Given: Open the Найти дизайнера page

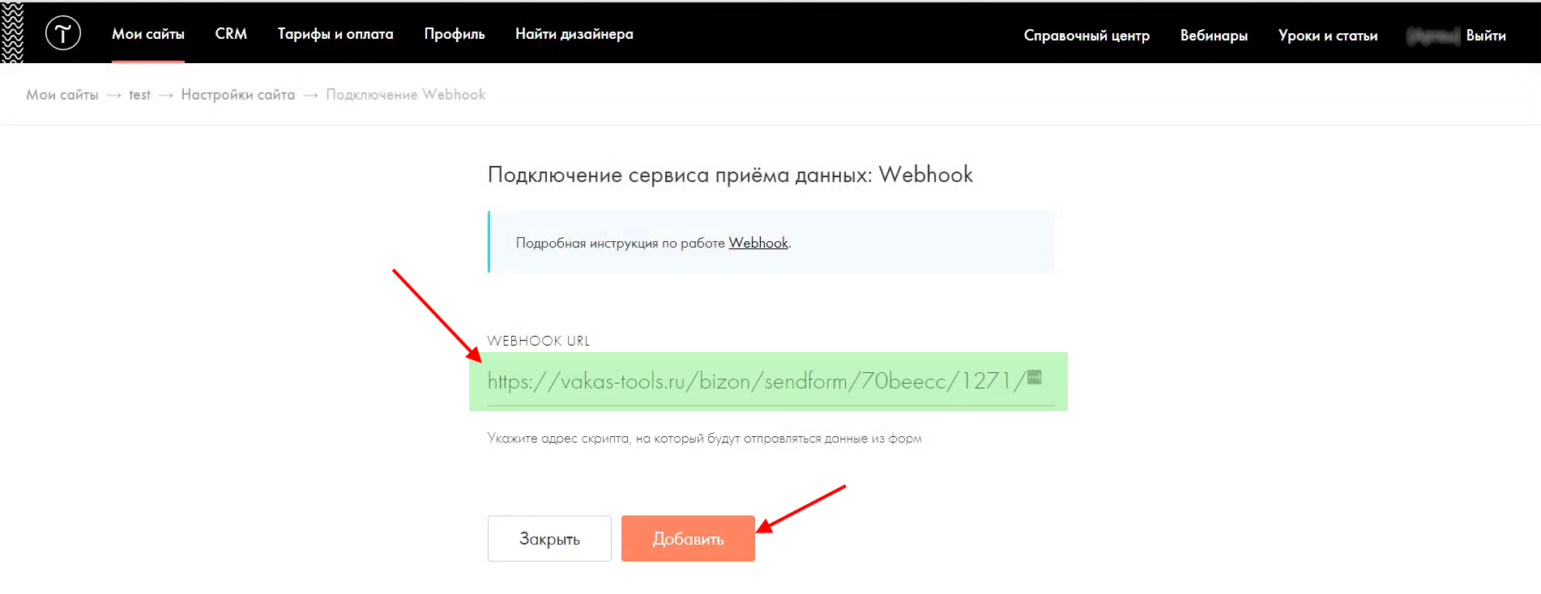Looking at the screenshot, I should click(574, 34).
